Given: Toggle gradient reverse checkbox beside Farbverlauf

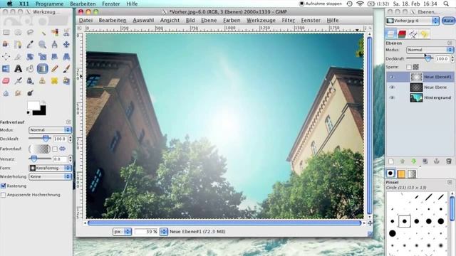Looking at the screenshot, I should [55, 149].
